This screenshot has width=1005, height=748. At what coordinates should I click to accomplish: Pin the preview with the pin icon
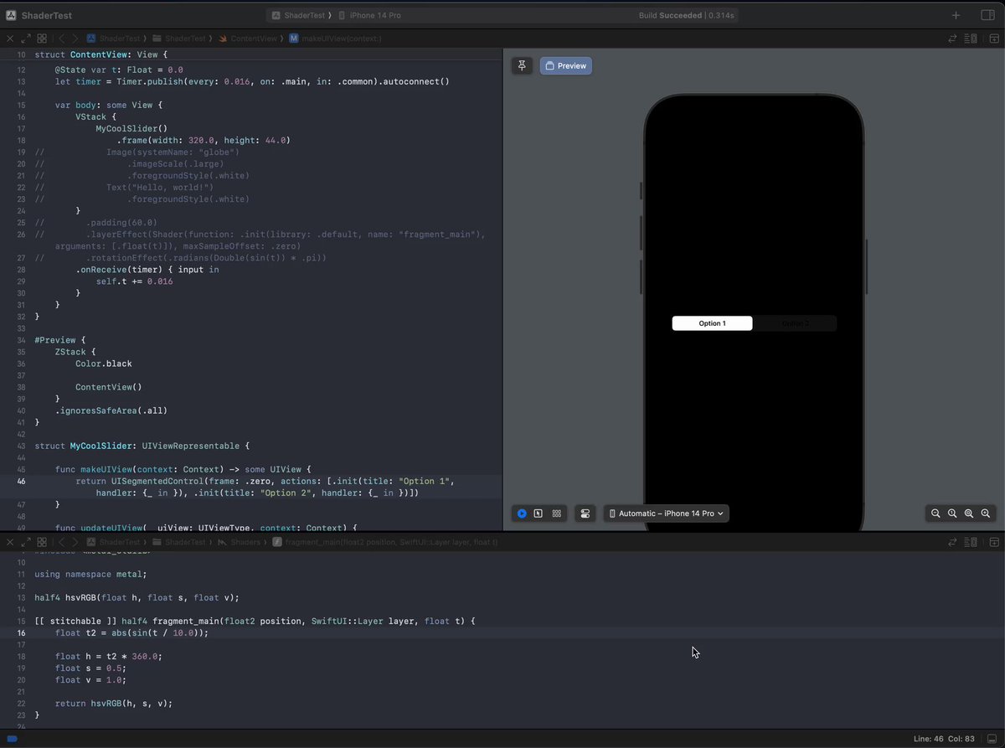523,65
